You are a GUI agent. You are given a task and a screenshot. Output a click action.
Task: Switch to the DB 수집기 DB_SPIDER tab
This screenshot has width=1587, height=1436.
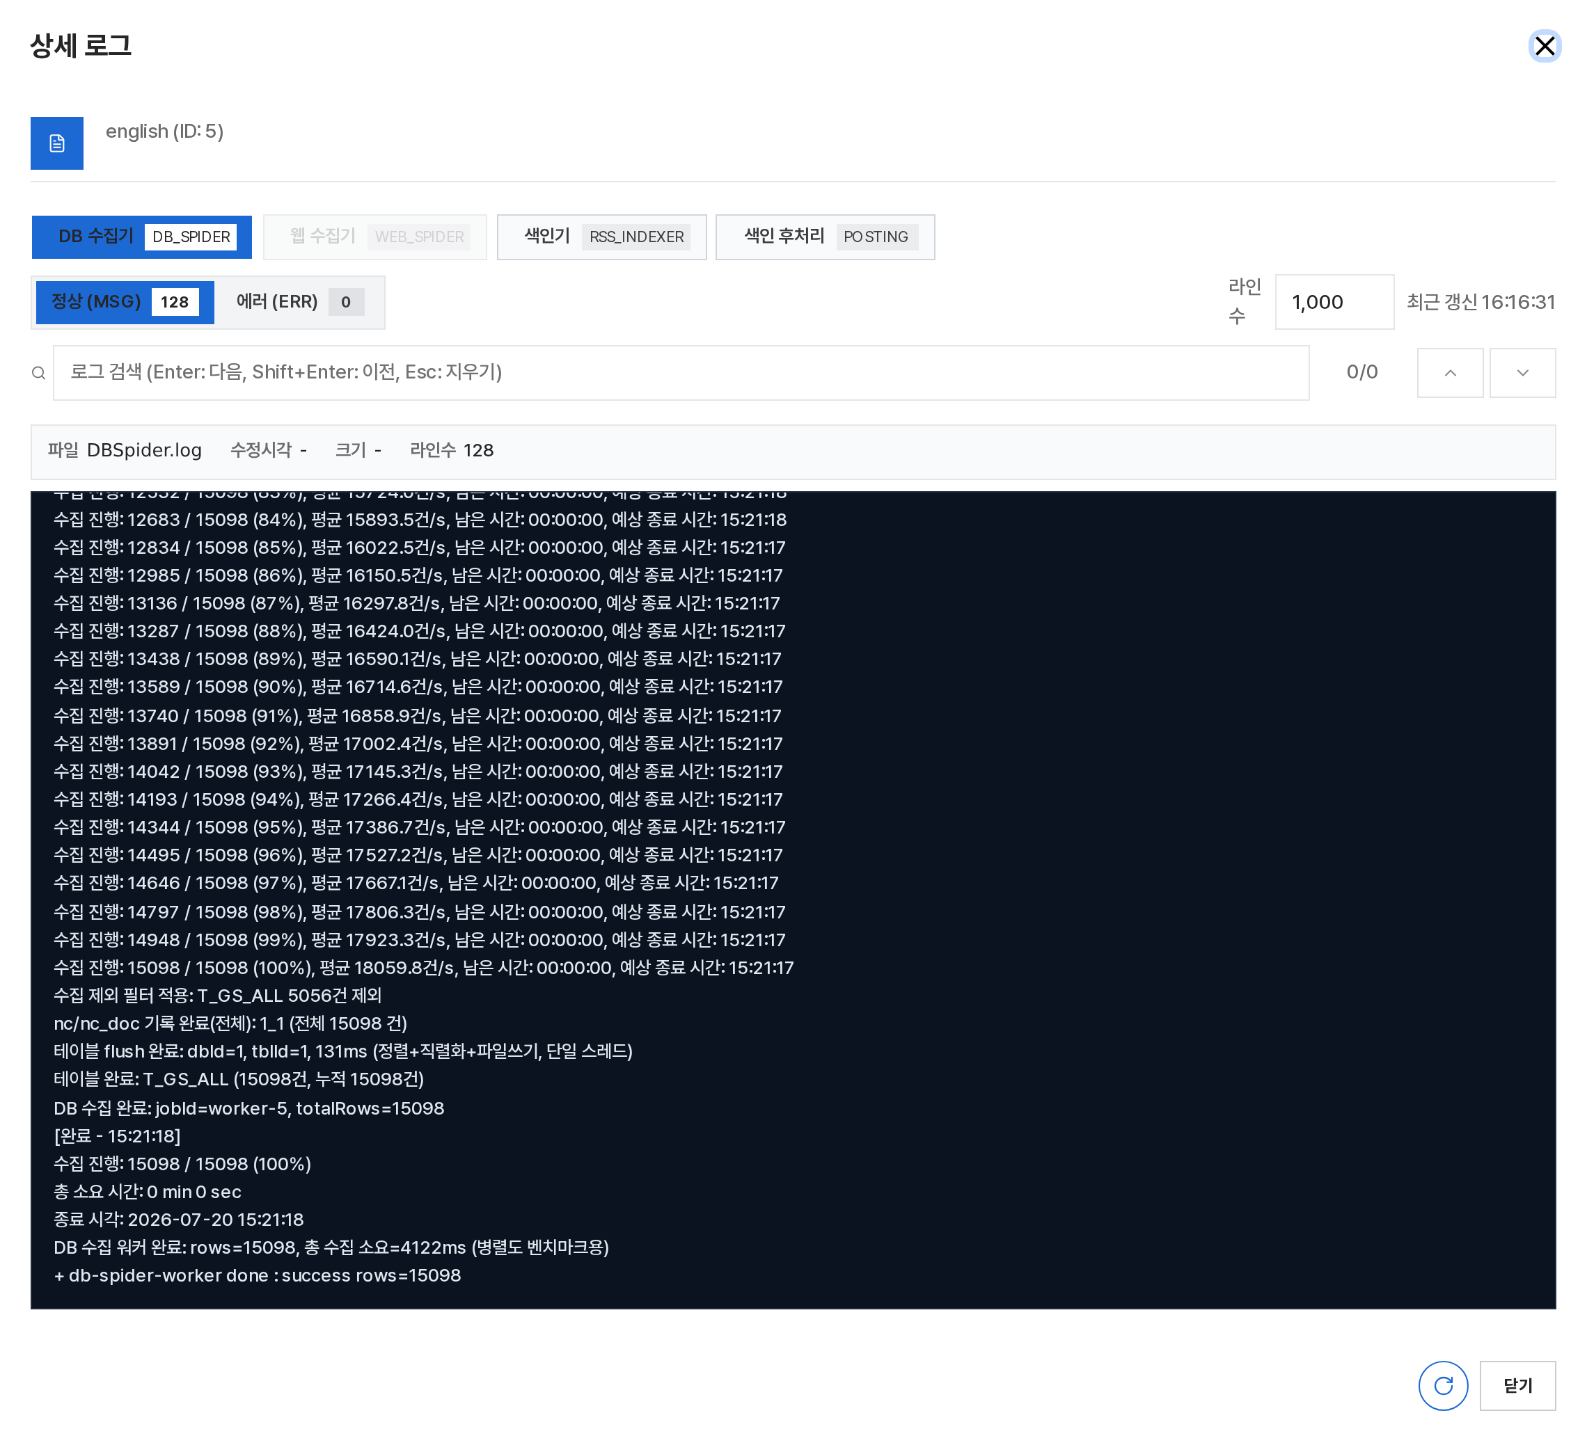(142, 237)
